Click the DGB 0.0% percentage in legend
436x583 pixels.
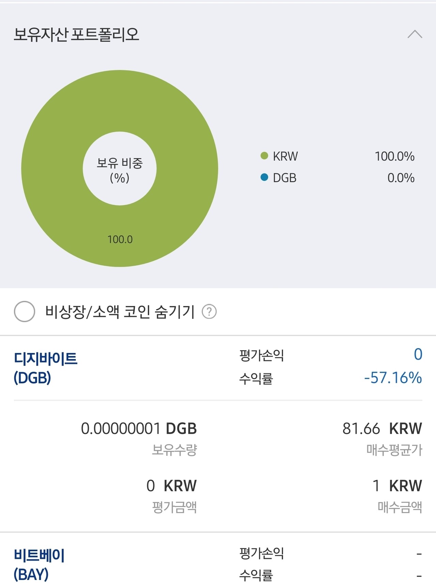pyautogui.click(x=401, y=178)
